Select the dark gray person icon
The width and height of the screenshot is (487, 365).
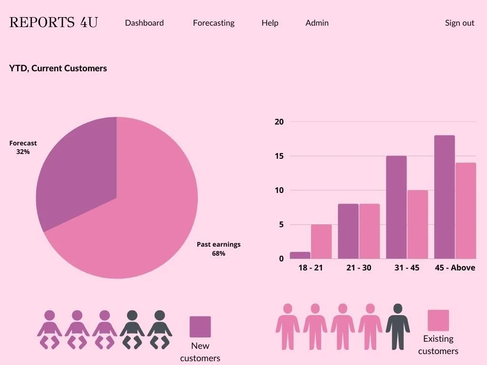tap(398, 326)
